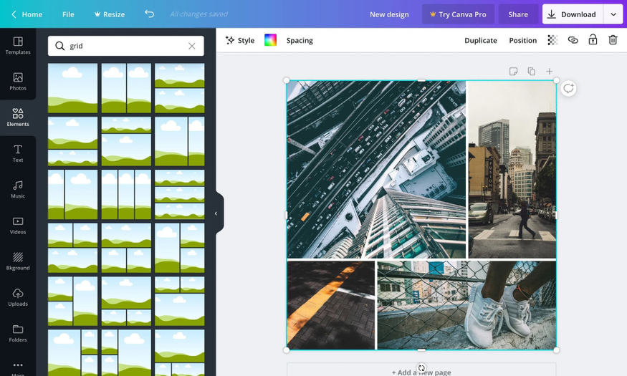
Task: Download the design
Action: (x=573, y=14)
